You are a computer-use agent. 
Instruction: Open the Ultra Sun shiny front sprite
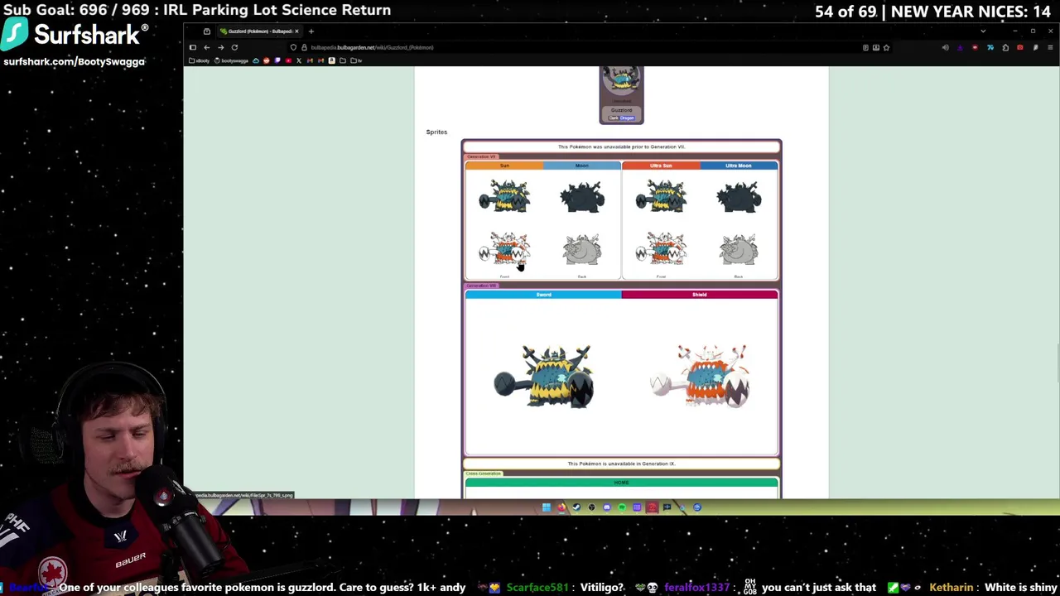pyautogui.click(x=661, y=249)
